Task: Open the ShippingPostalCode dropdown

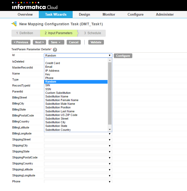Action: point(78,158)
